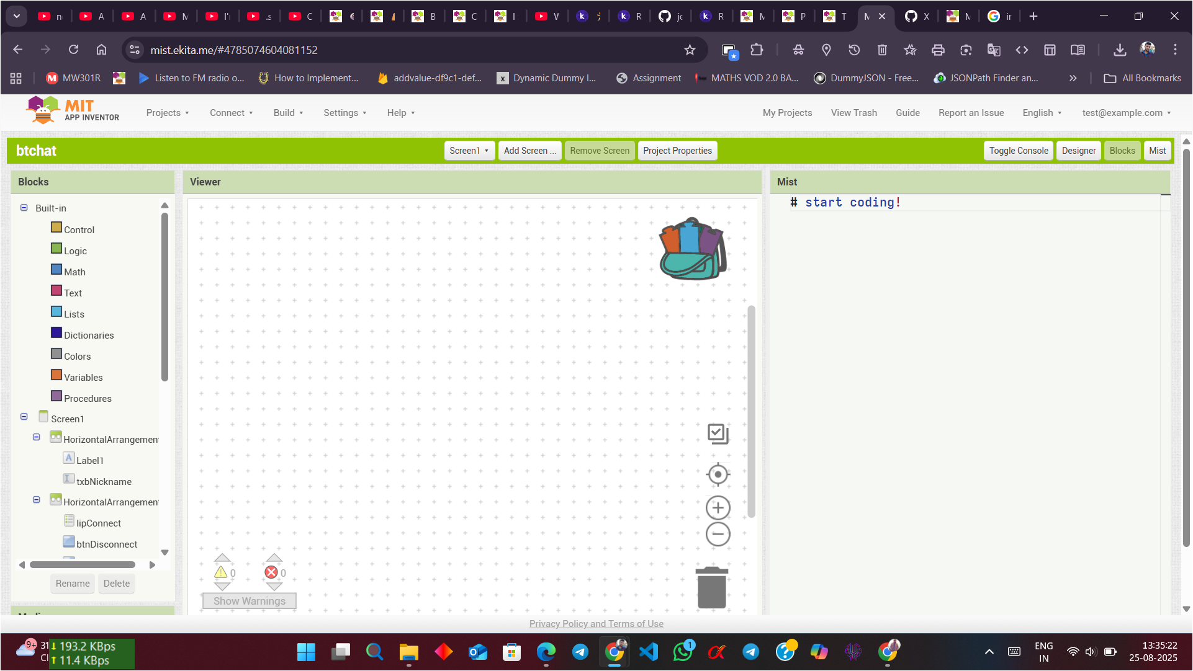The image size is (1193, 671).
Task: Click the workspace checkbox controls icon
Action: [x=718, y=433]
